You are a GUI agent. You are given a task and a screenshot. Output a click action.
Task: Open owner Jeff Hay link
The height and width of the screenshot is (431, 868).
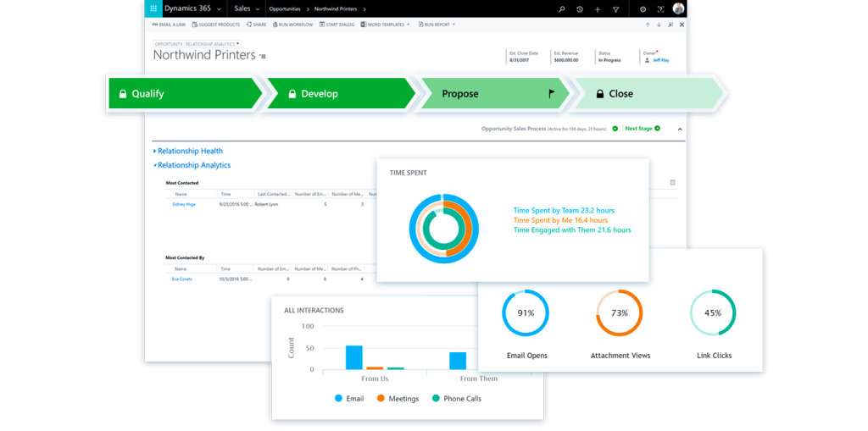click(x=661, y=60)
